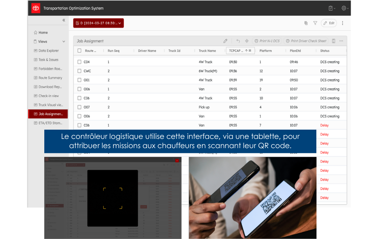Click the PlanEtd column header
Screen dimensions: 378x239
[295, 51]
